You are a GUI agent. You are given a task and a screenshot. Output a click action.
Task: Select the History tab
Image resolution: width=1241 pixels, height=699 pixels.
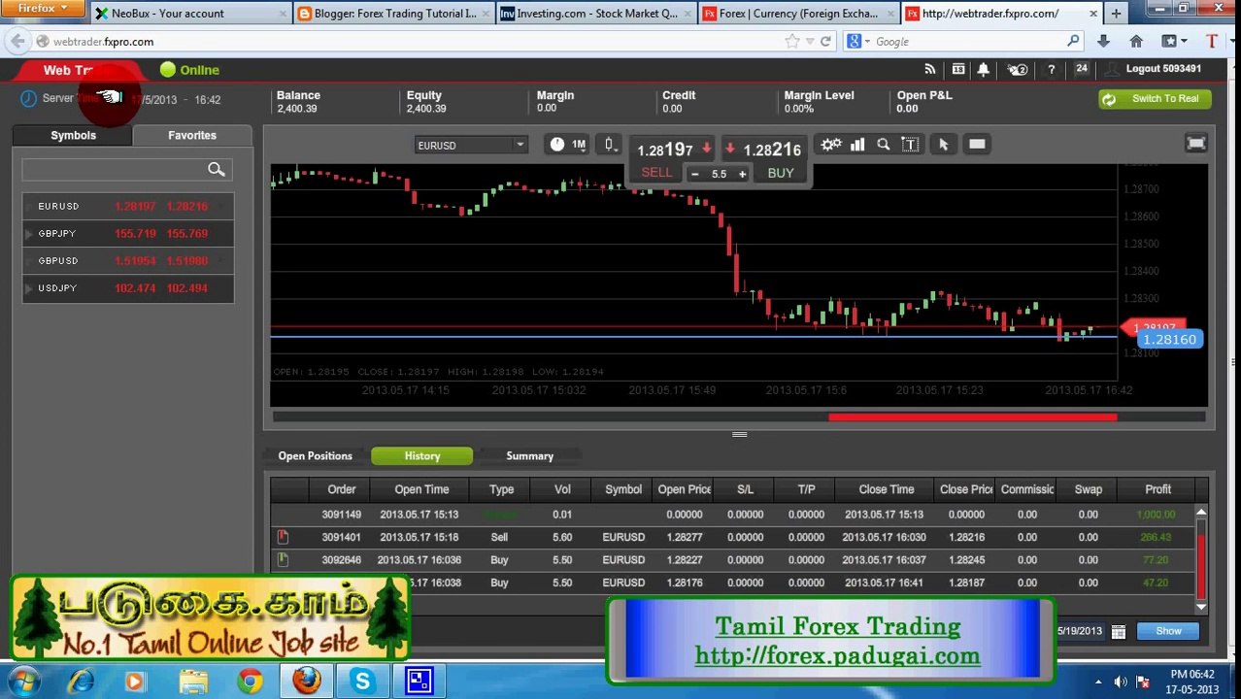click(422, 456)
